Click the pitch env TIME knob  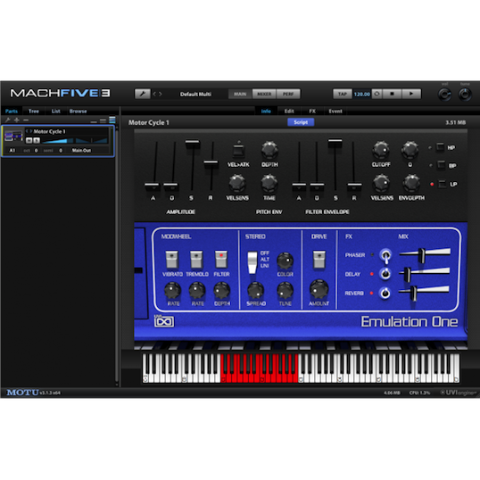[x=269, y=183]
